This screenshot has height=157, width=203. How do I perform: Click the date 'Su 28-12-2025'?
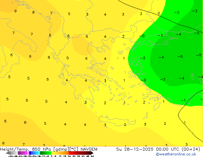135,149
